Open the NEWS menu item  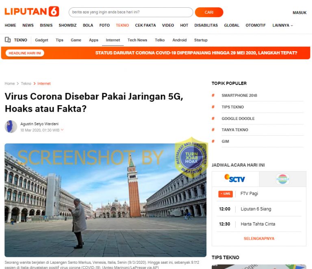pyautogui.click(x=28, y=25)
